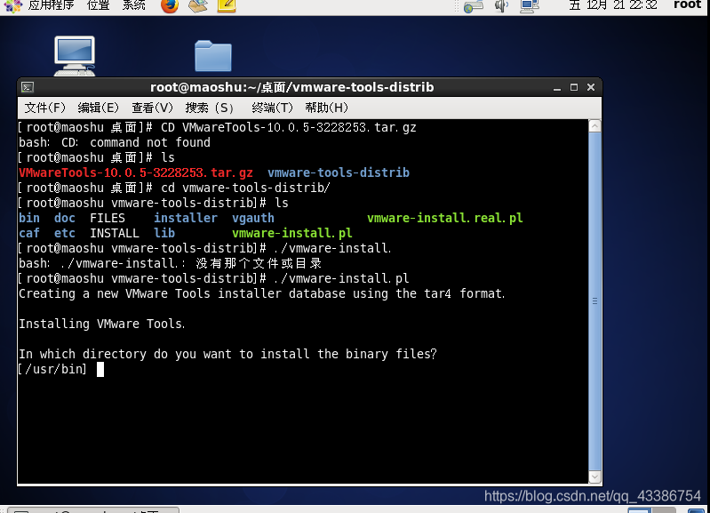This screenshot has width=710, height=513.
Task: Open the 帮助(H) terminal menu
Action: (326, 108)
